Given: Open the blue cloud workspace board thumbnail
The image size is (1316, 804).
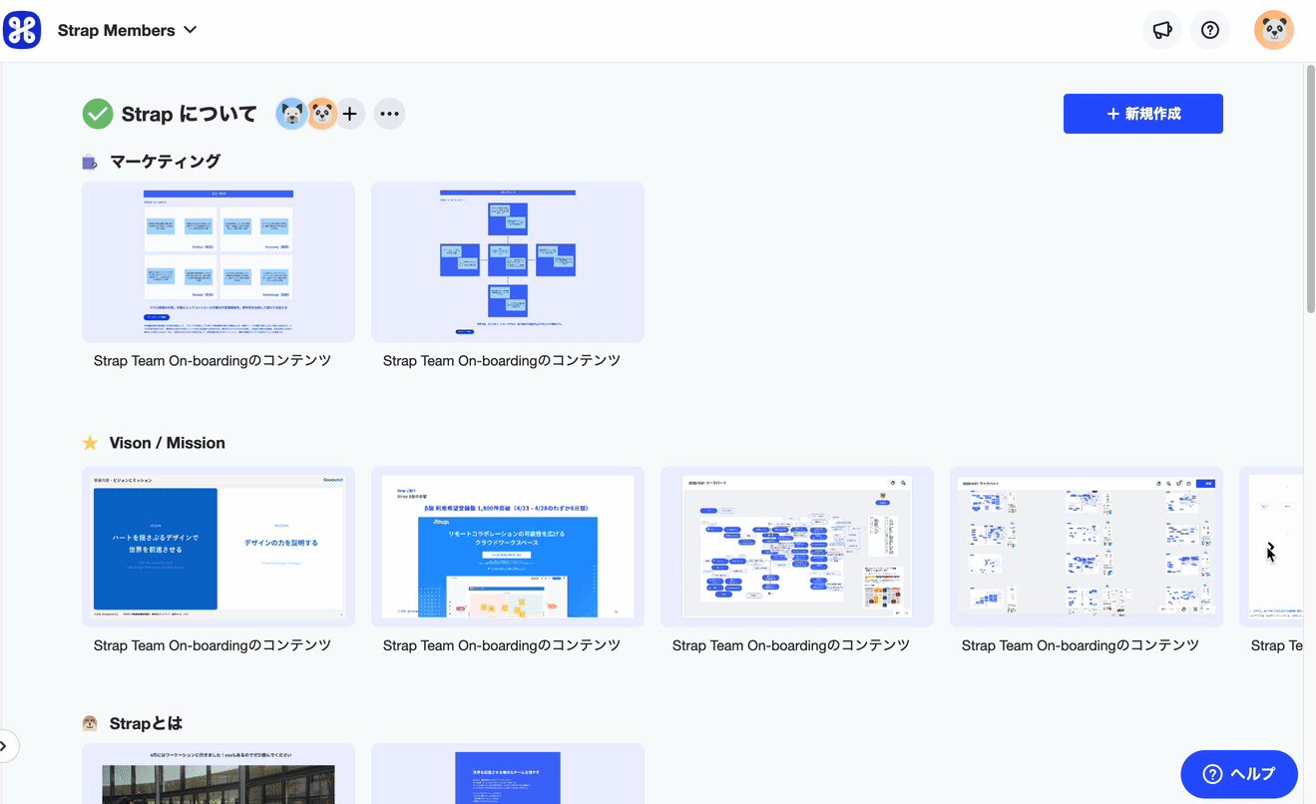Looking at the screenshot, I should [x=508, y=547].
